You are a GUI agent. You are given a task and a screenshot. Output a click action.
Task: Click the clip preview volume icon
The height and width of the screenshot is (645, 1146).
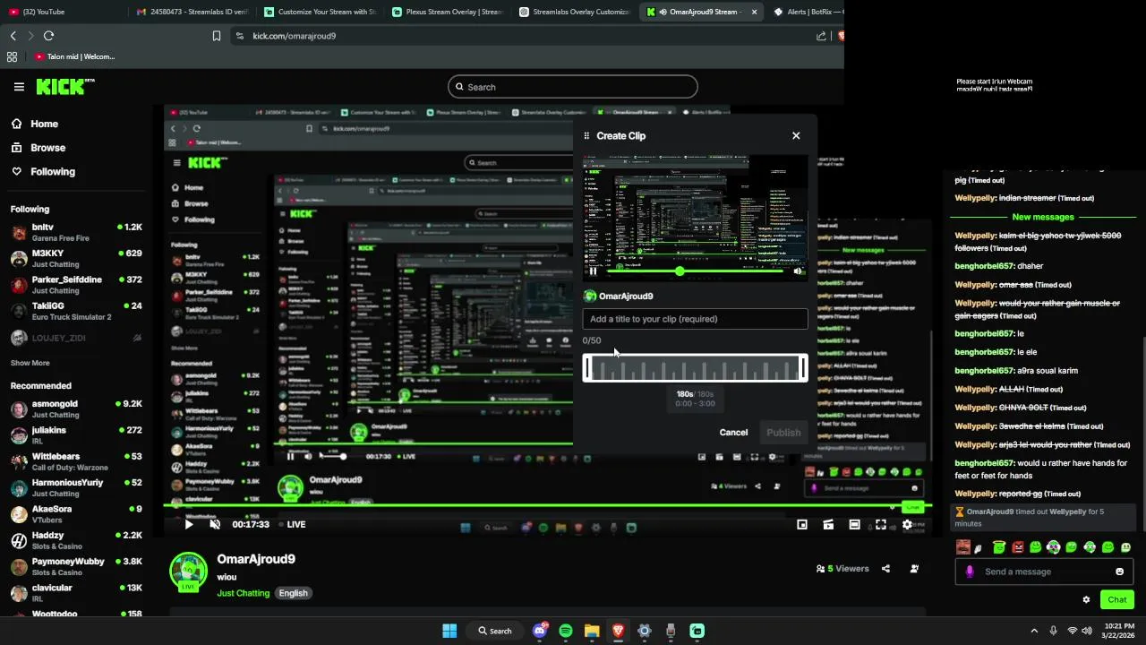pyautogui.click(x=798, y=271)
